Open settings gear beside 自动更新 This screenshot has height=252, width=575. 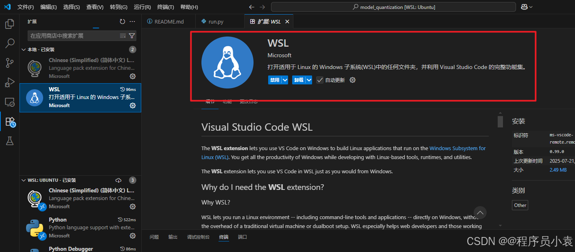coord(353,80)
